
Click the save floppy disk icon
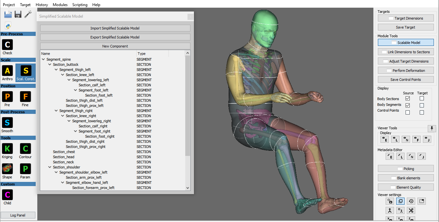18,14
